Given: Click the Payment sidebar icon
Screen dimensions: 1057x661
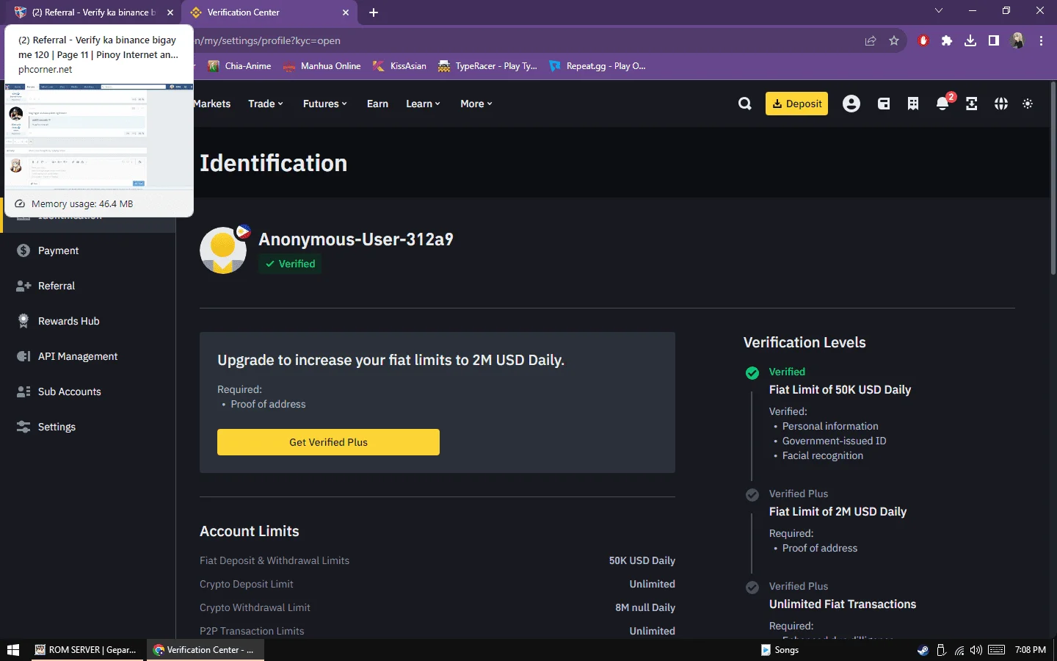Looking at the screenshot, I should point(23,250).
